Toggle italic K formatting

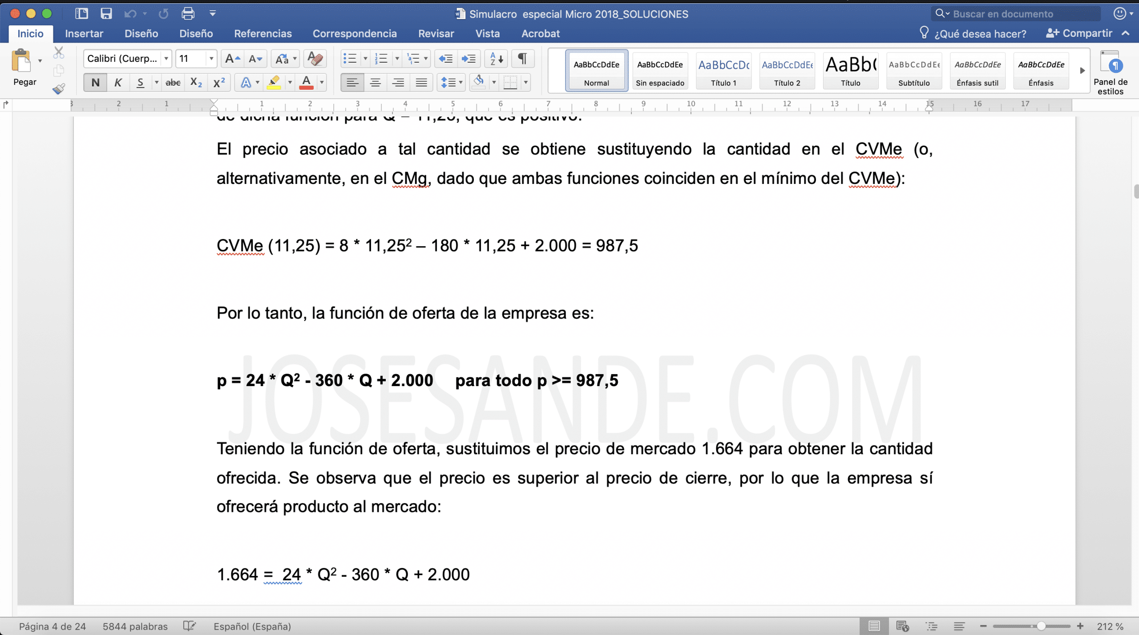[x=118, y=83]
